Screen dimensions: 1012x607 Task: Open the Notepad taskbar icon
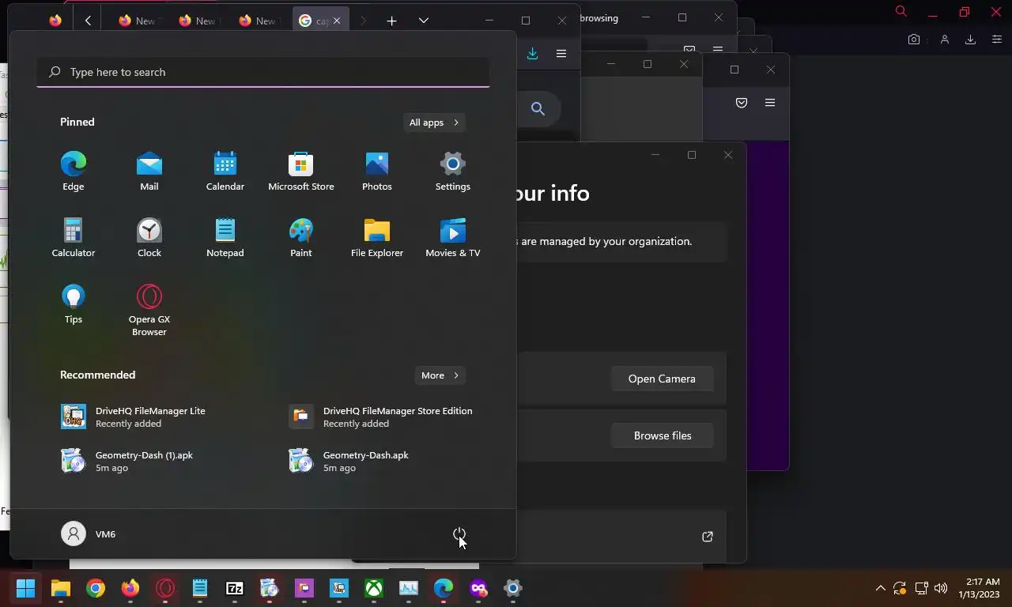coord(200,588)
